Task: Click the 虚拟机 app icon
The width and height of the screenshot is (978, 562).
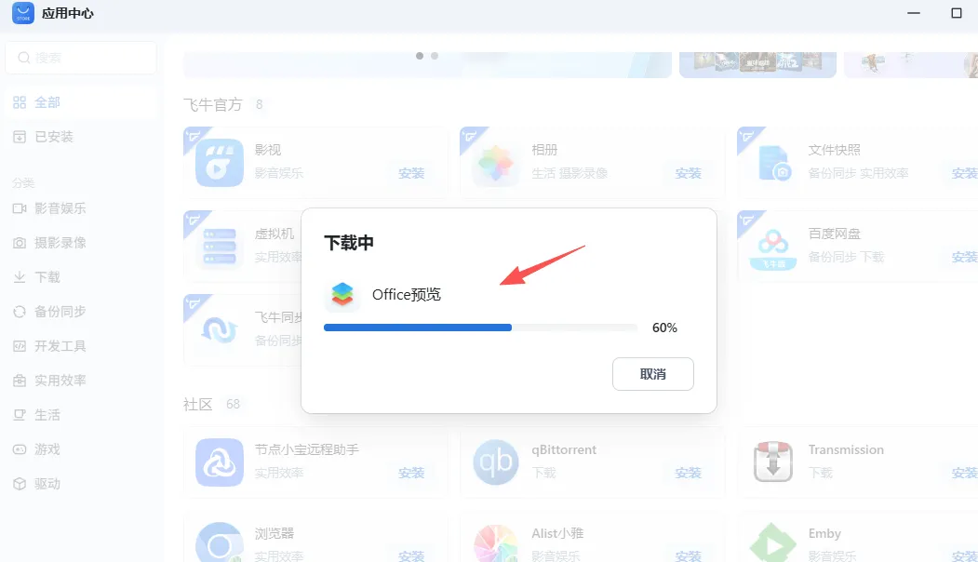Action: point(219,247)
